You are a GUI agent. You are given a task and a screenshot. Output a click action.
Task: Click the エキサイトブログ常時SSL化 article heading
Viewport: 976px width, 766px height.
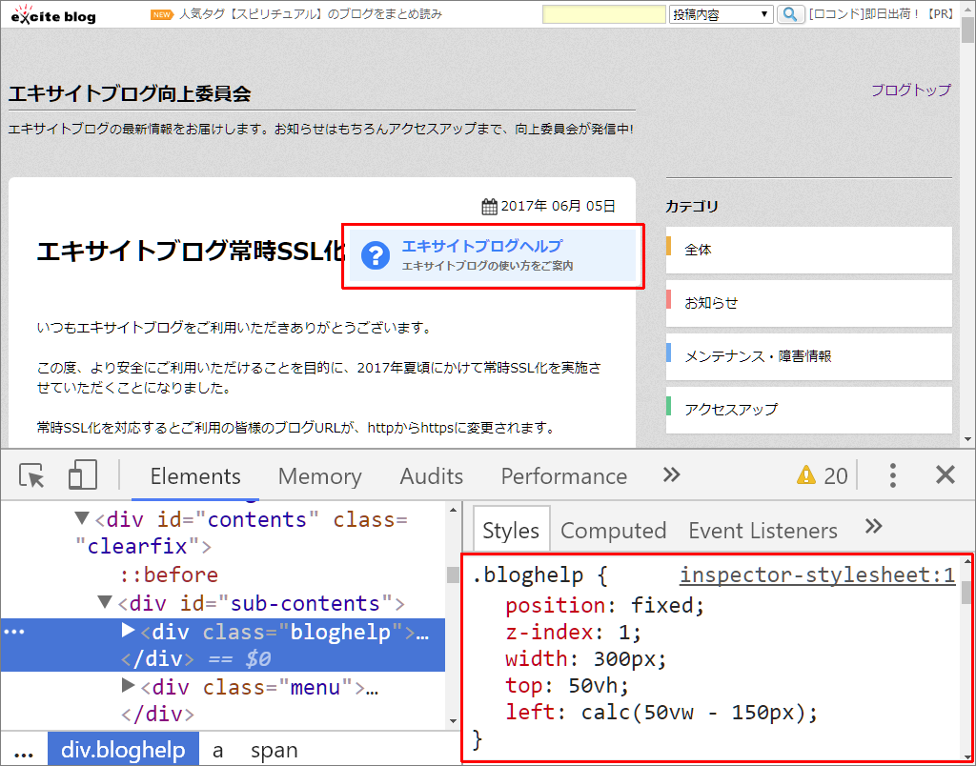tap(191, 251)
